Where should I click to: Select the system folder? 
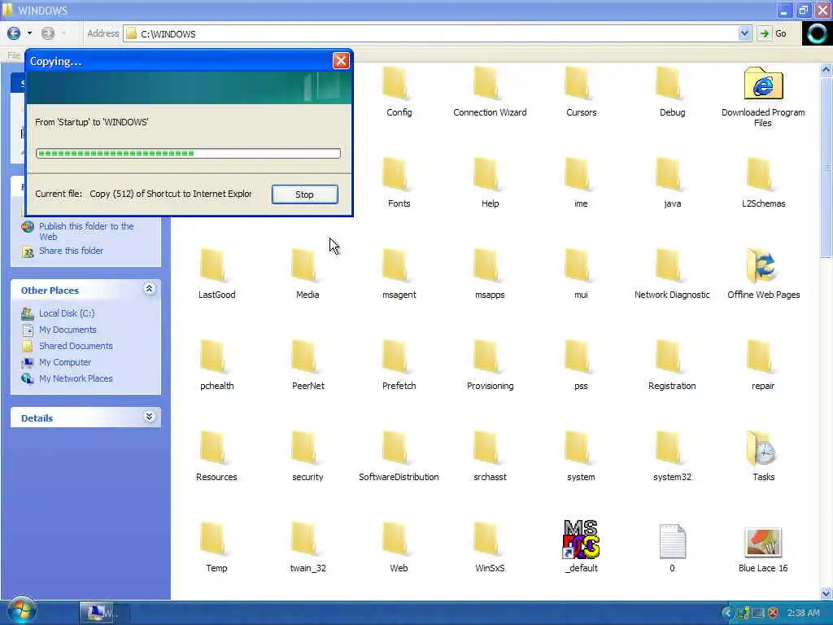pyautogui.click(x=581, y=456)
